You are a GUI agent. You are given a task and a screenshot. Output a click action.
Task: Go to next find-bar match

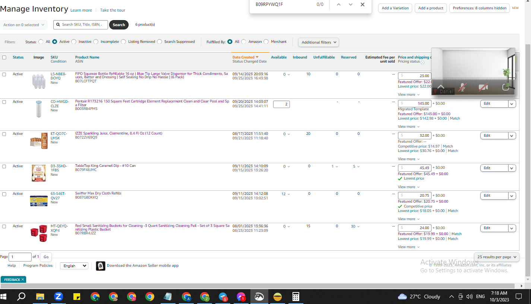(351, 4)
